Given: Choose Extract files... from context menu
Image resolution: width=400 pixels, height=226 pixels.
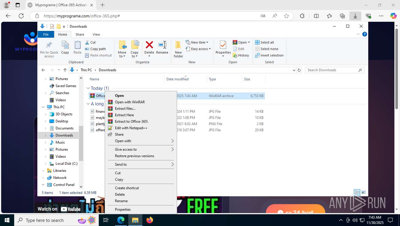Looking at the screenshot, I should pos(141,109).
